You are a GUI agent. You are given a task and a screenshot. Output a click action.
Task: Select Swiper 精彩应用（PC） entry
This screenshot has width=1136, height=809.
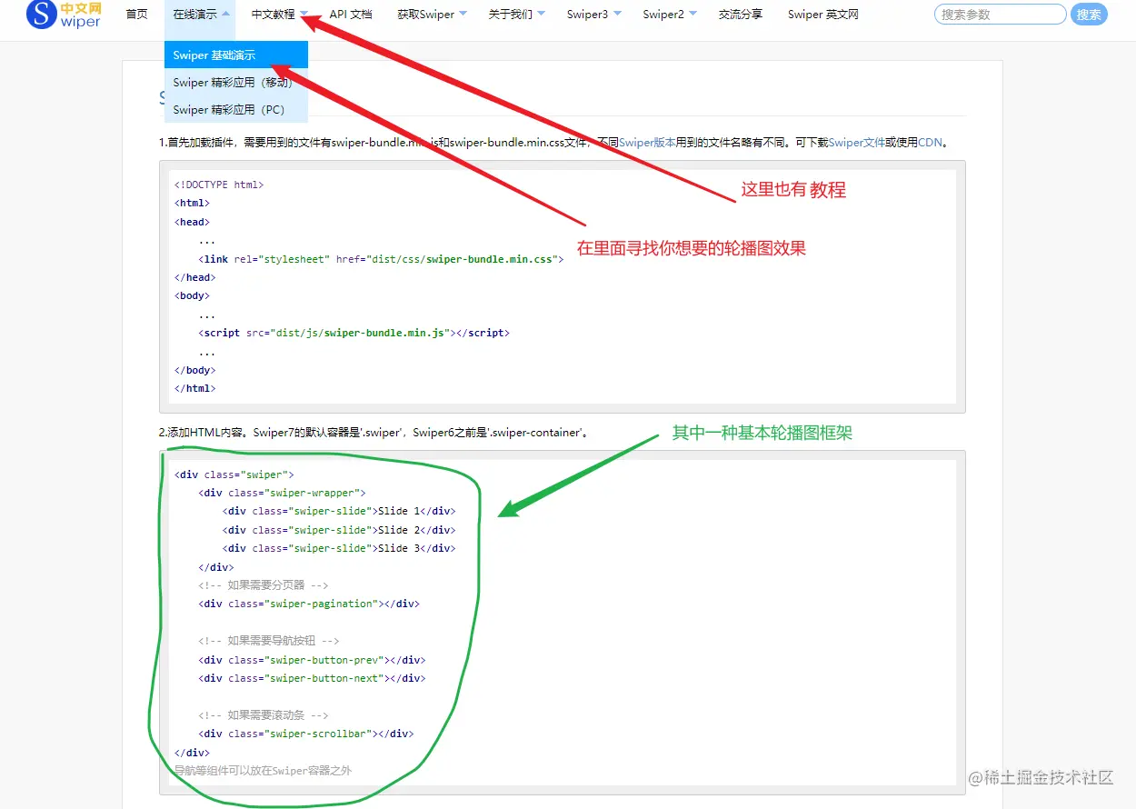(x=236, y=109)
